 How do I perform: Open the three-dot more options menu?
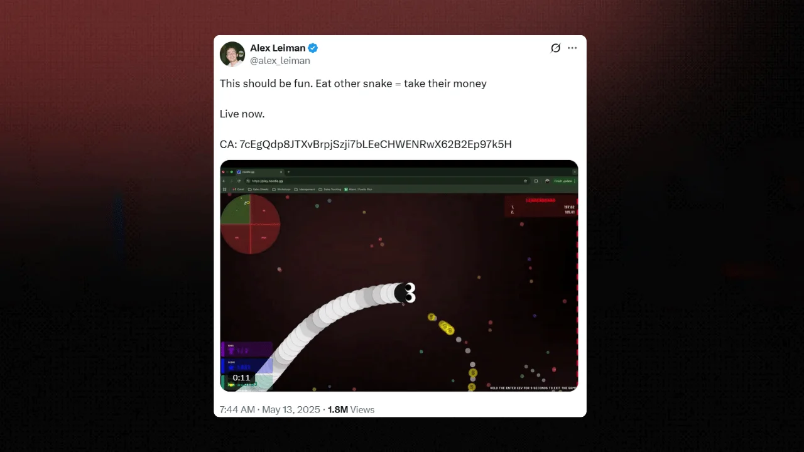pos(572,48)
